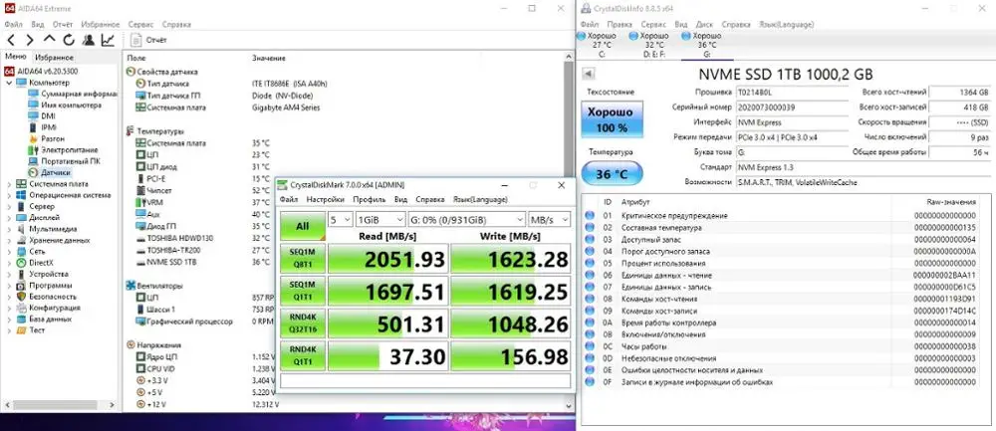The width and height of the screenshot is (996, 431).
Task: Expand the Системная плата tree node
Action: coord(9,184)
